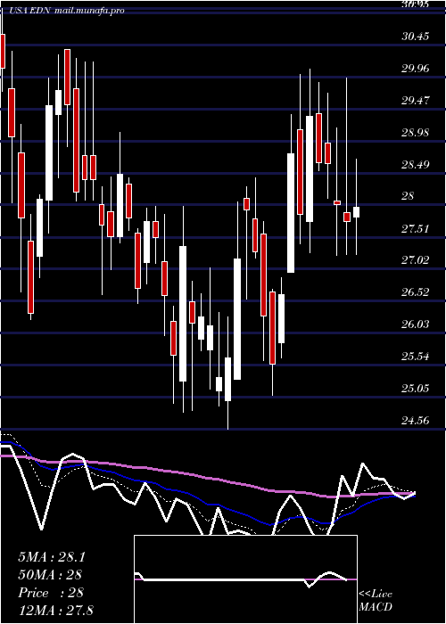Screen dimensions: 446x624
Task: Click the '12MA : 27.8' readout
Action: (x=55, y=610)
